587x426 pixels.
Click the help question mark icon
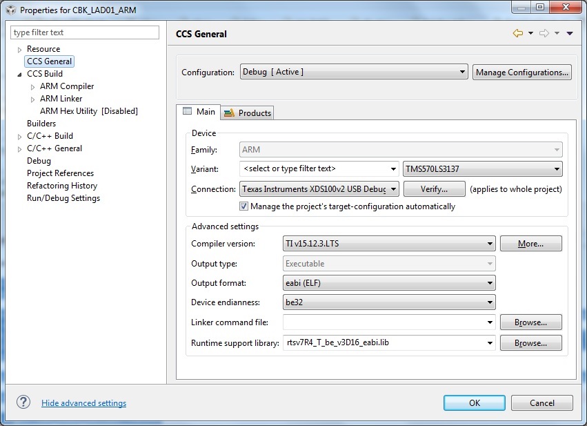[x=23, y=403]
